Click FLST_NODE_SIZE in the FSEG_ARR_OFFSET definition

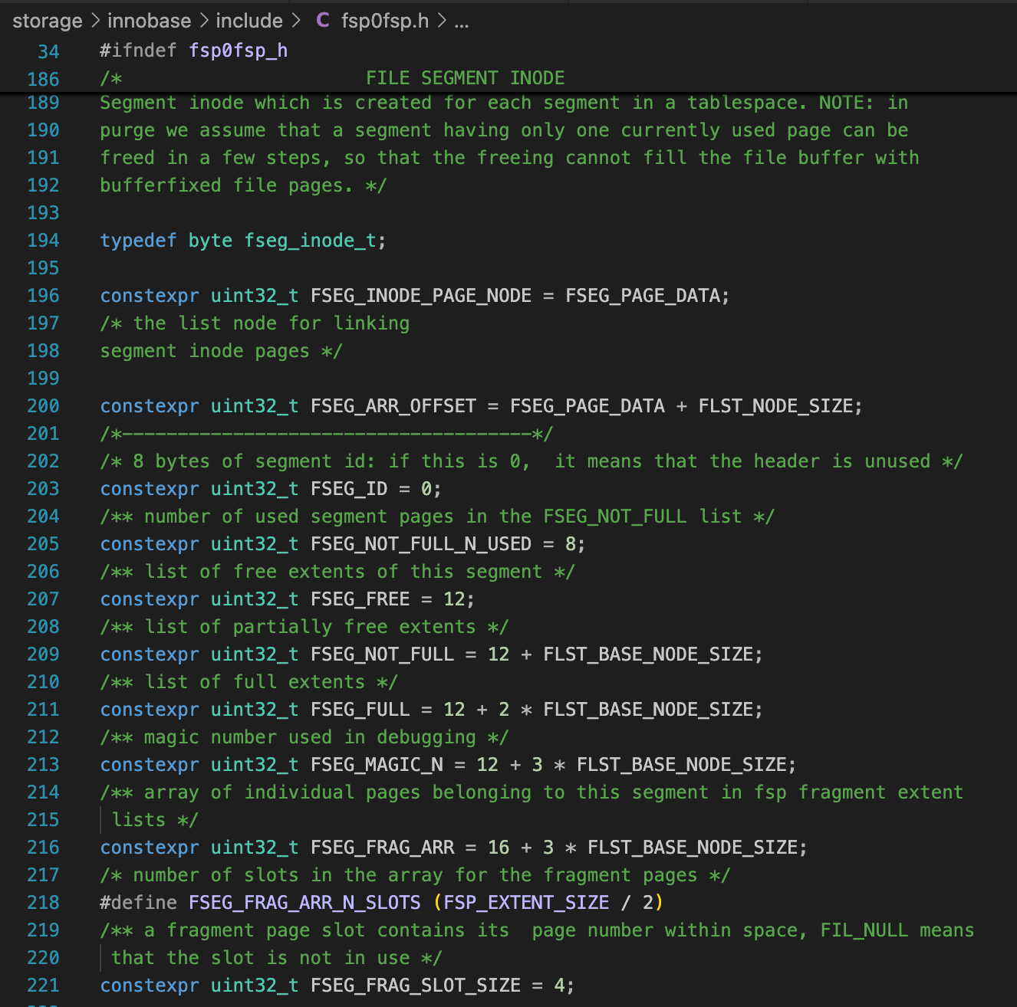coord(777,405)
